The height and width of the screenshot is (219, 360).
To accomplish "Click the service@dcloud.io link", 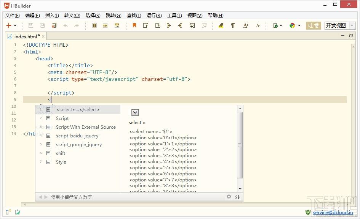I will pyautogui.click(x=333, y=213).
